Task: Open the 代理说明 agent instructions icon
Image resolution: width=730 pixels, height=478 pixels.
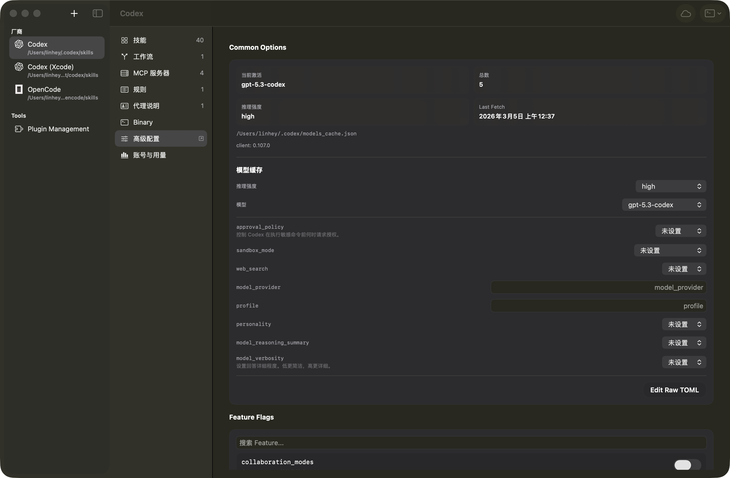Action: 124,106
